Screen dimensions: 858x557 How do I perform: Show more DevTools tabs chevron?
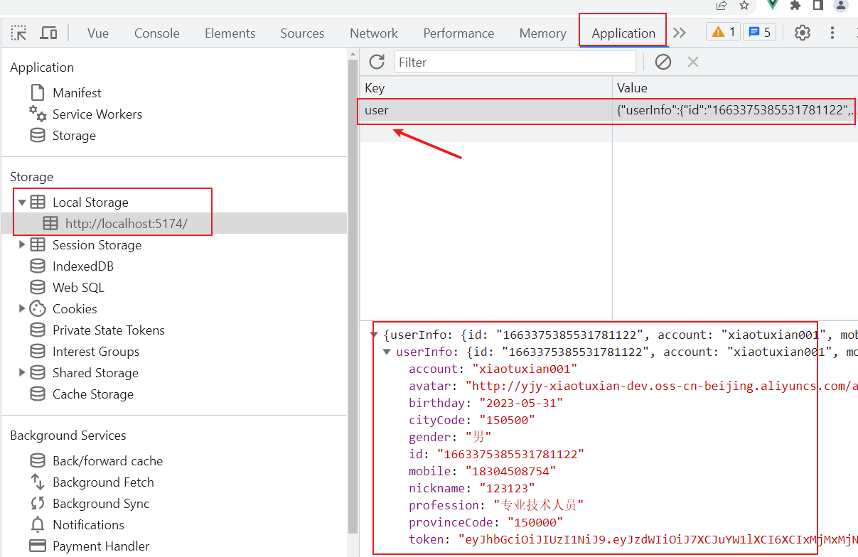click(680, 33)
